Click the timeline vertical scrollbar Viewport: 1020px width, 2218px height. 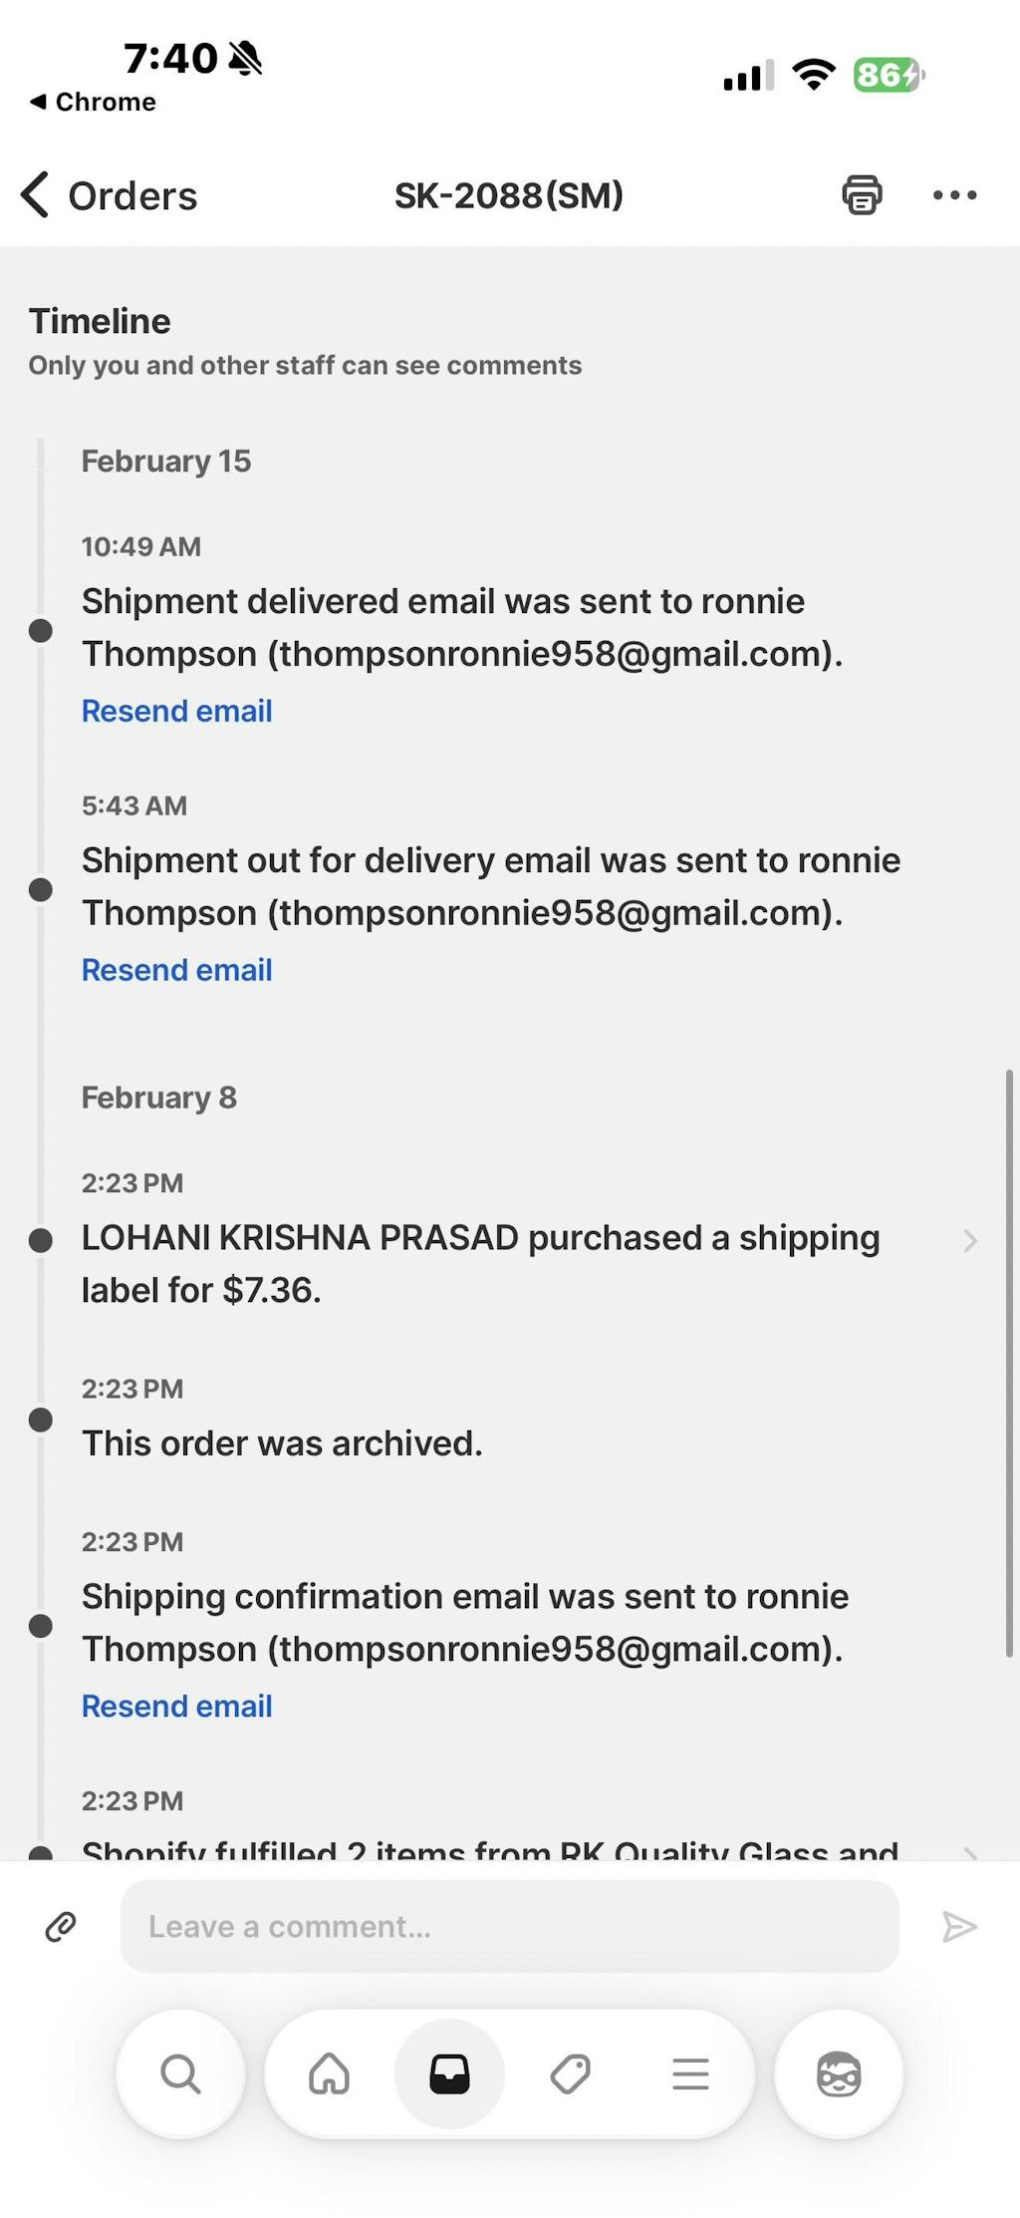point(1009,1364)
